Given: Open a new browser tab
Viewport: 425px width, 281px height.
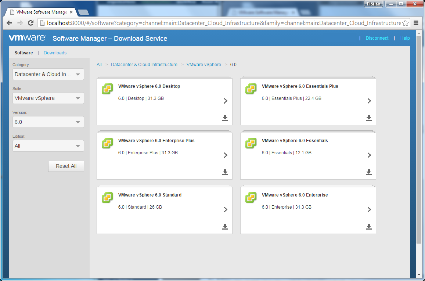Looking at the screenshot, I should [83, 12].
